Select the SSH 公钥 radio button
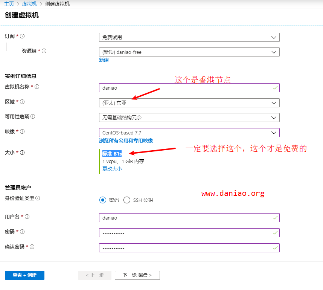 [127, 200]
